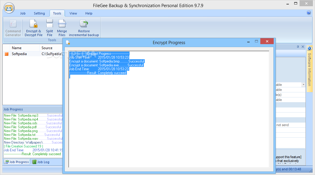Image resolution: width=315 pixels, height=175 pixels.
Task: Click the New Directory: Wallpapers log line
Action: (x=33, y=142)
